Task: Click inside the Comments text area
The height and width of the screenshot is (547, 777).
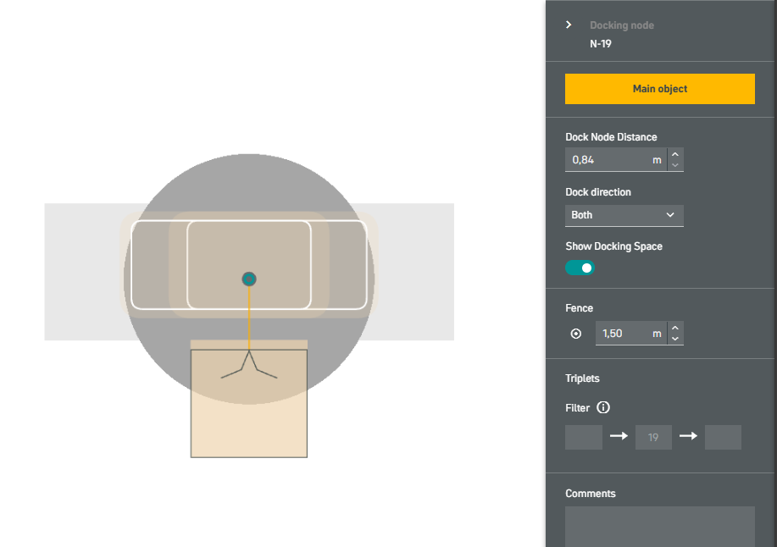Action: (x=659, y=526)
